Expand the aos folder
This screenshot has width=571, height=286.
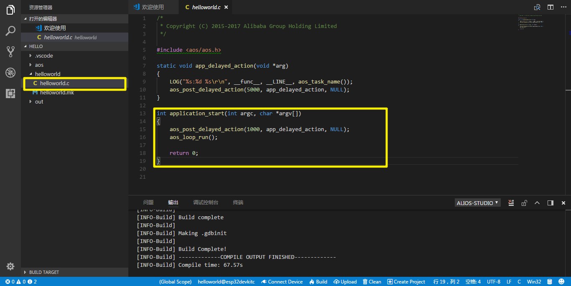coord(31,65)
